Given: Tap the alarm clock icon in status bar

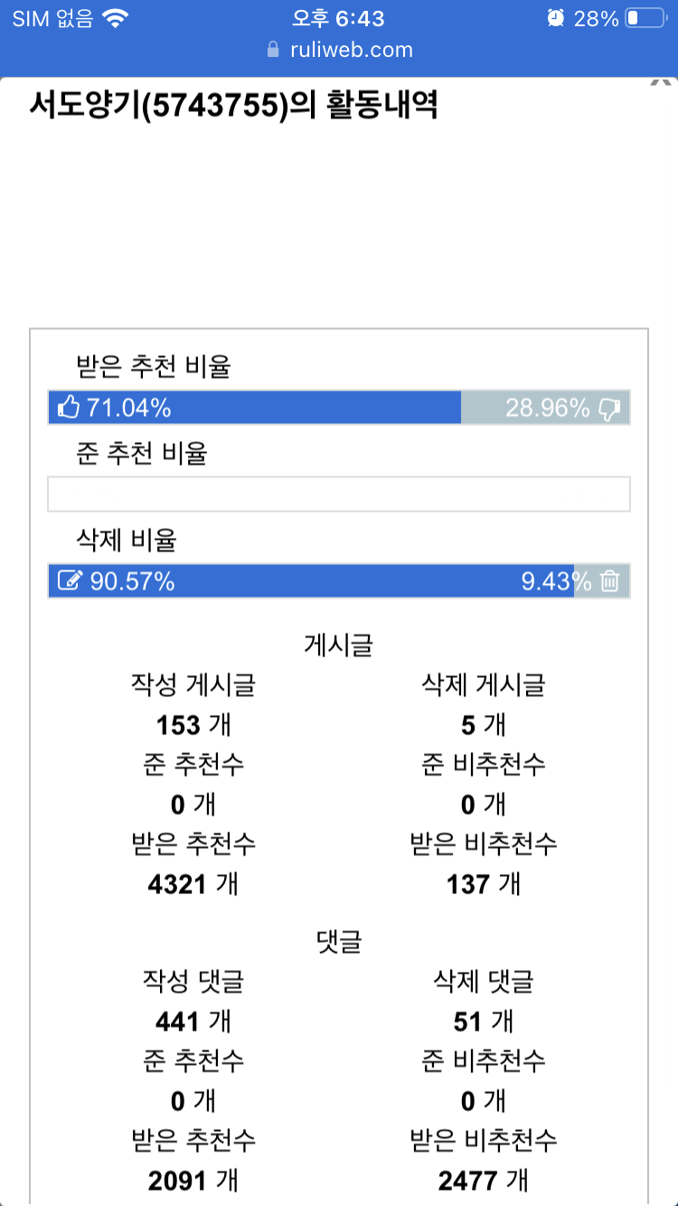Looking at the screenshot, I should (556, 18).
